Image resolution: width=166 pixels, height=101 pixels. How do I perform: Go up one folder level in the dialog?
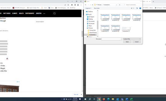point(92,5)
